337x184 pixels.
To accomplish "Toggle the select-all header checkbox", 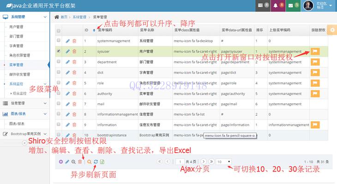I will (x=59, y=31).
